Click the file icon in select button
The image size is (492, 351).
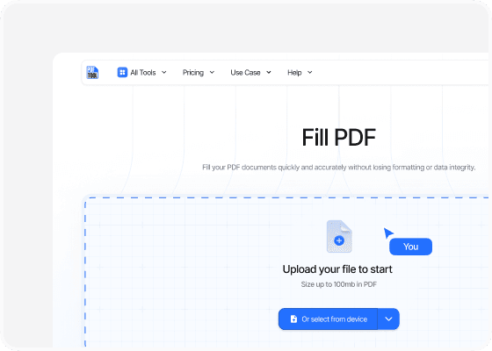pyautogui.click(x=293, y=319)
